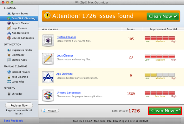The image size is (184, 124).
Task: Click the 9 issues count
Action: (x=131, y=76)
